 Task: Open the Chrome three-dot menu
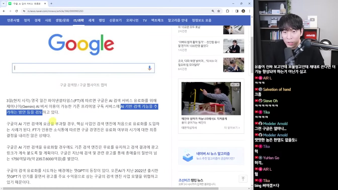[249, 11]
